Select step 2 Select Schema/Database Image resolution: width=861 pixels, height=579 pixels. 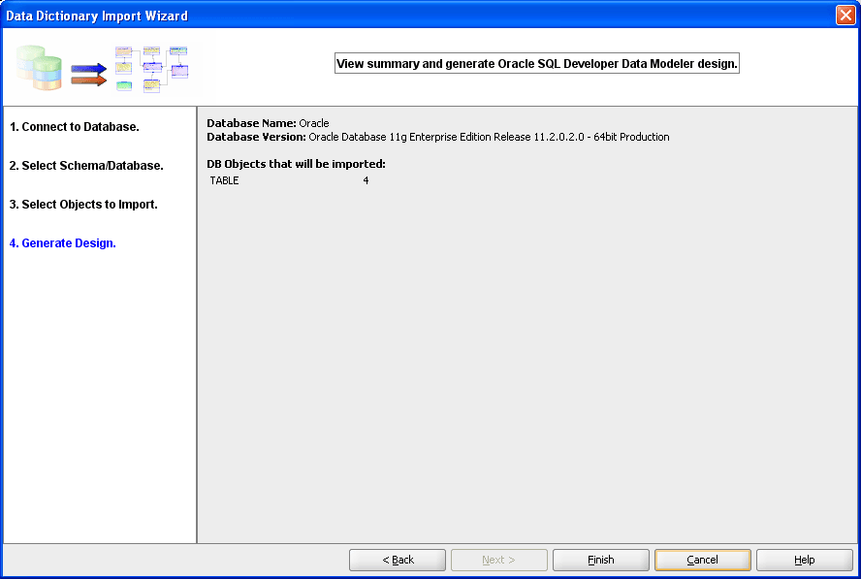tap(86, 165)
